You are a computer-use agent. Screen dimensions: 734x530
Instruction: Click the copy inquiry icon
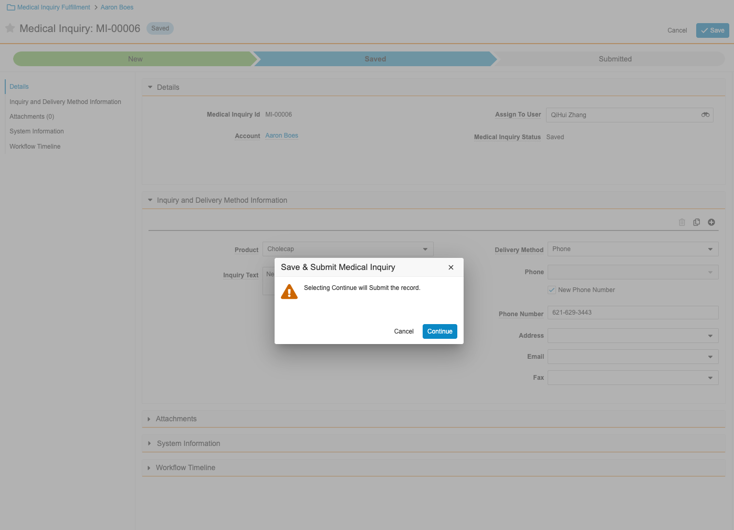point(696,222)
